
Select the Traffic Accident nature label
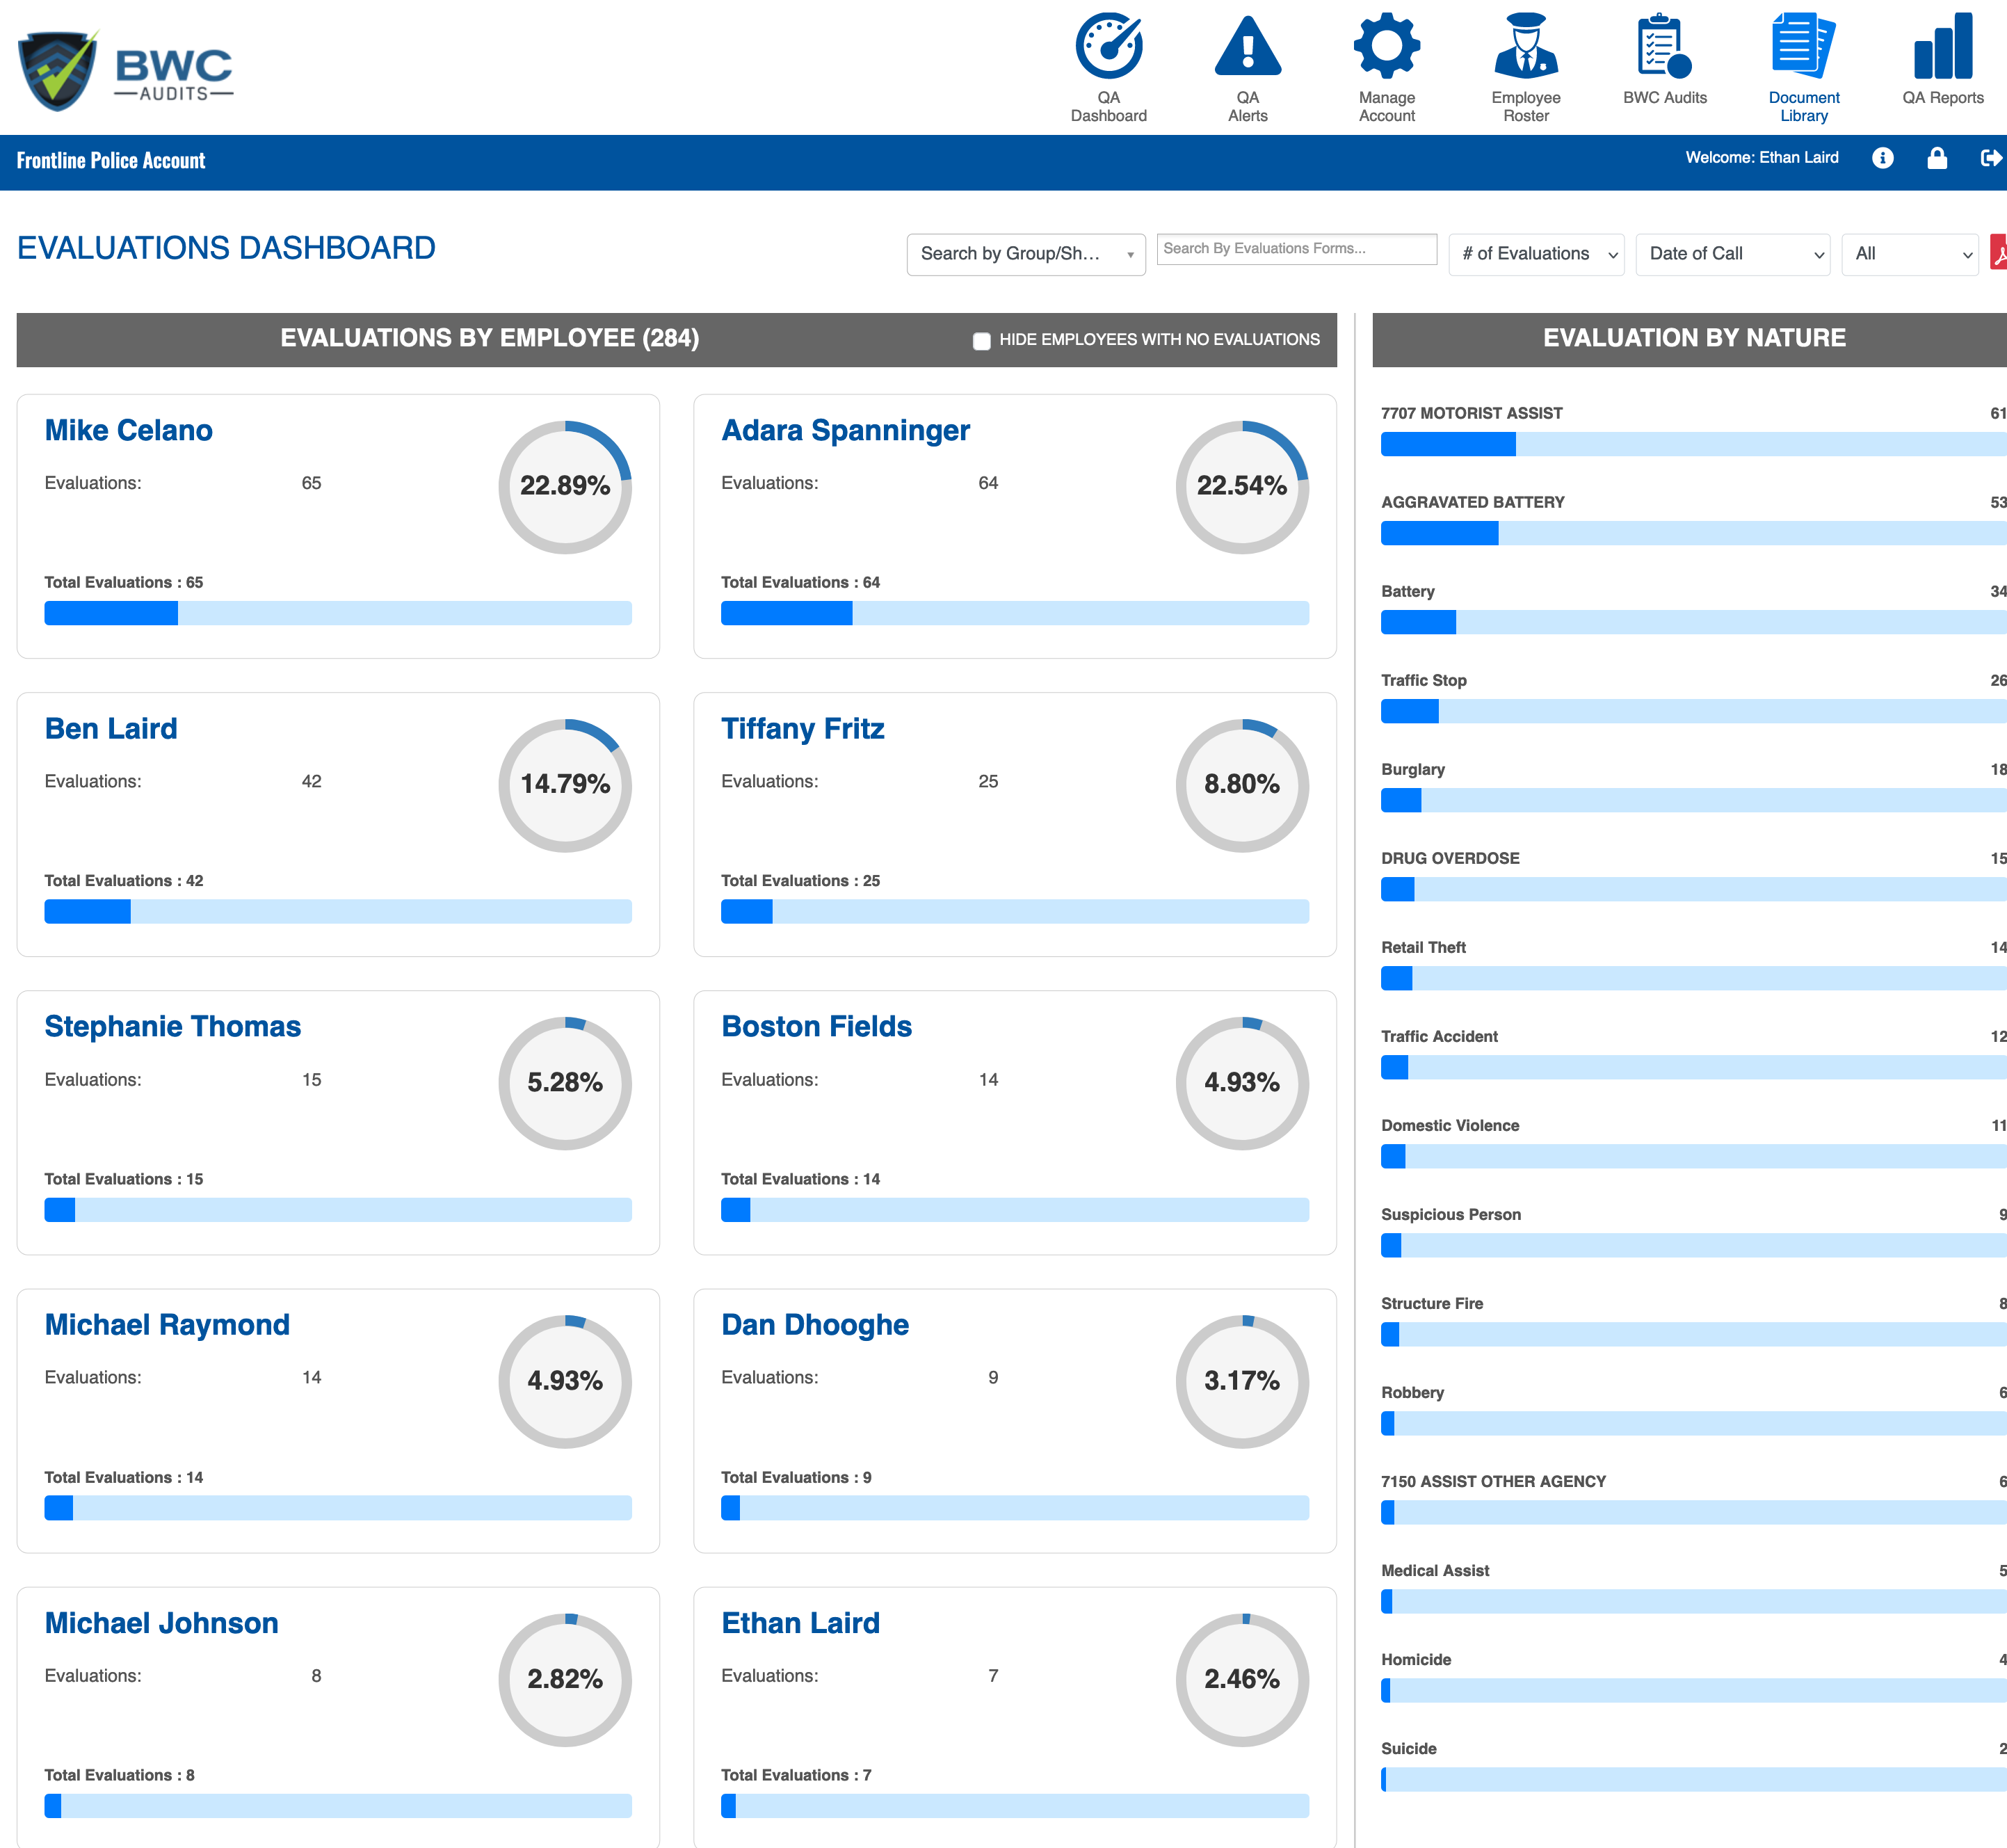[1439, 1036]
